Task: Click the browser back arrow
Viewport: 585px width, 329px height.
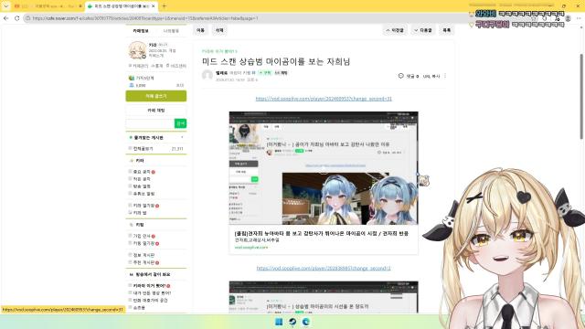Action: [x=6, y=18]
